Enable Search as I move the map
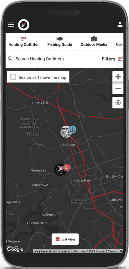The width and height of the screenshot is (129, 269). [13, 77]
